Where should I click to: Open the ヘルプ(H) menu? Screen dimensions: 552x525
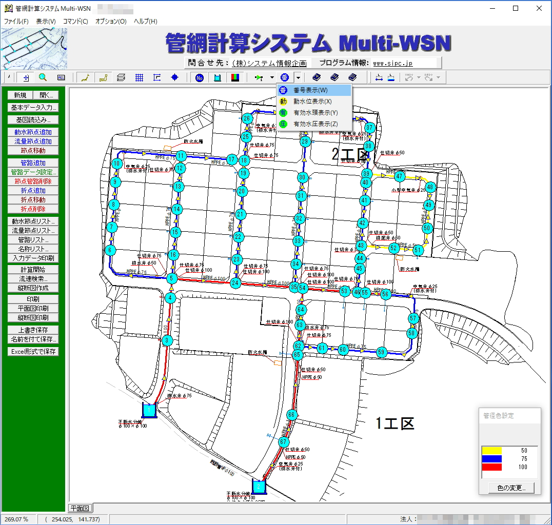[145, 22]
